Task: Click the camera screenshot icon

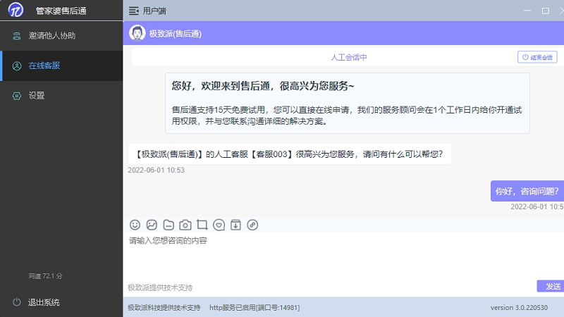Action: 185,225
